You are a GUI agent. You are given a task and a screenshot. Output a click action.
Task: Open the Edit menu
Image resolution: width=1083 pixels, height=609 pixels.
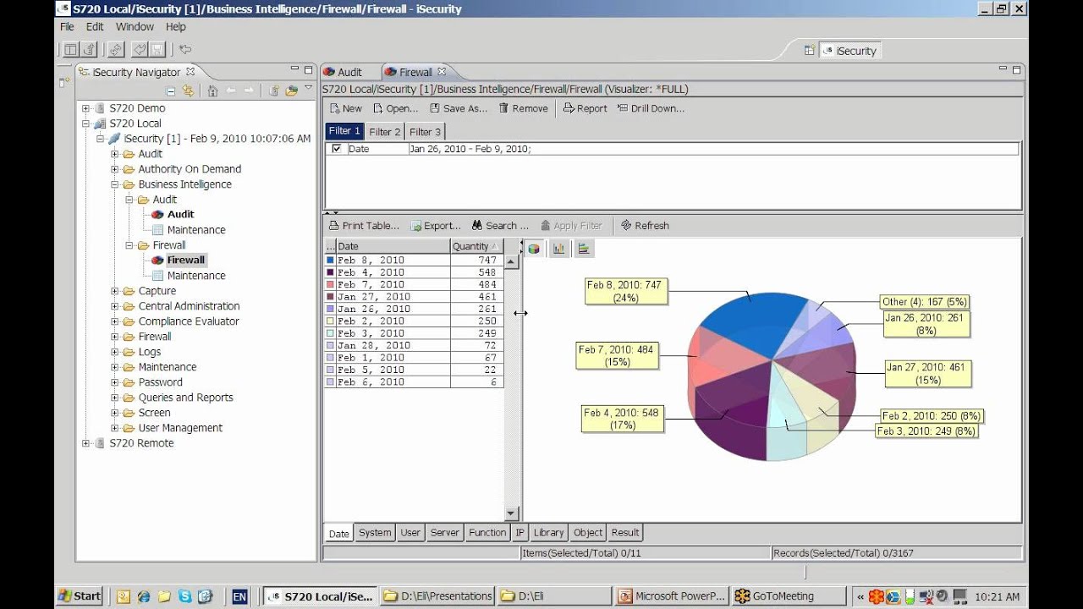[x=95, y=27]
